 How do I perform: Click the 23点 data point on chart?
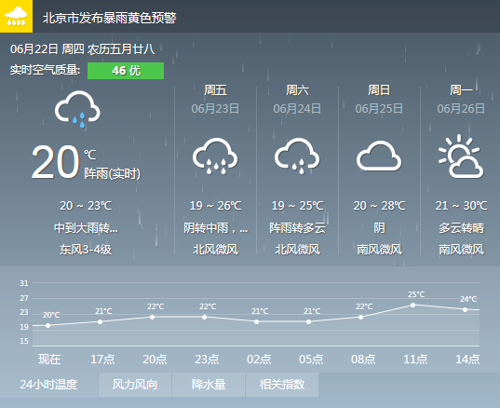pos(205,317)
